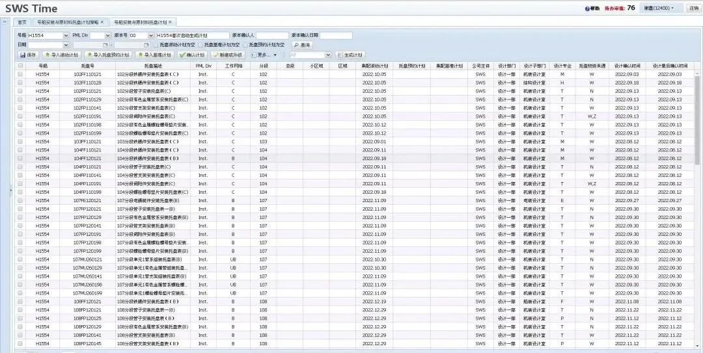Click 导入托盘预约计划 import icon button

click(x=107, y=55)
